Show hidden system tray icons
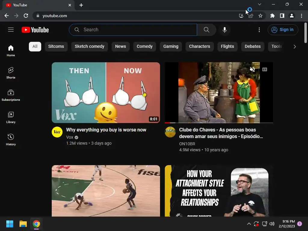 pyautogui.click(x=249, y=224)
